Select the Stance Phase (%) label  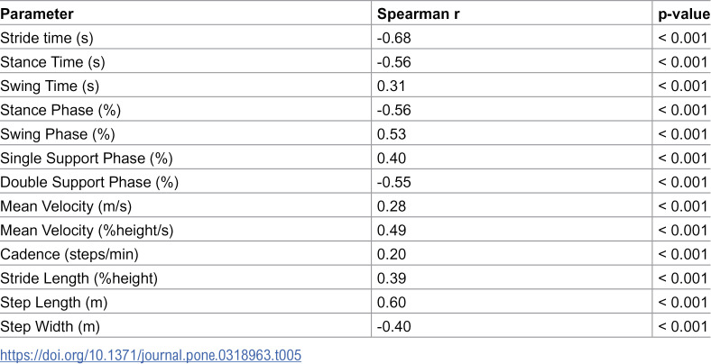[x=60, y=111]
